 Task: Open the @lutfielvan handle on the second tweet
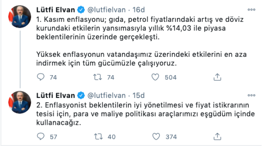tap(107, 95)
